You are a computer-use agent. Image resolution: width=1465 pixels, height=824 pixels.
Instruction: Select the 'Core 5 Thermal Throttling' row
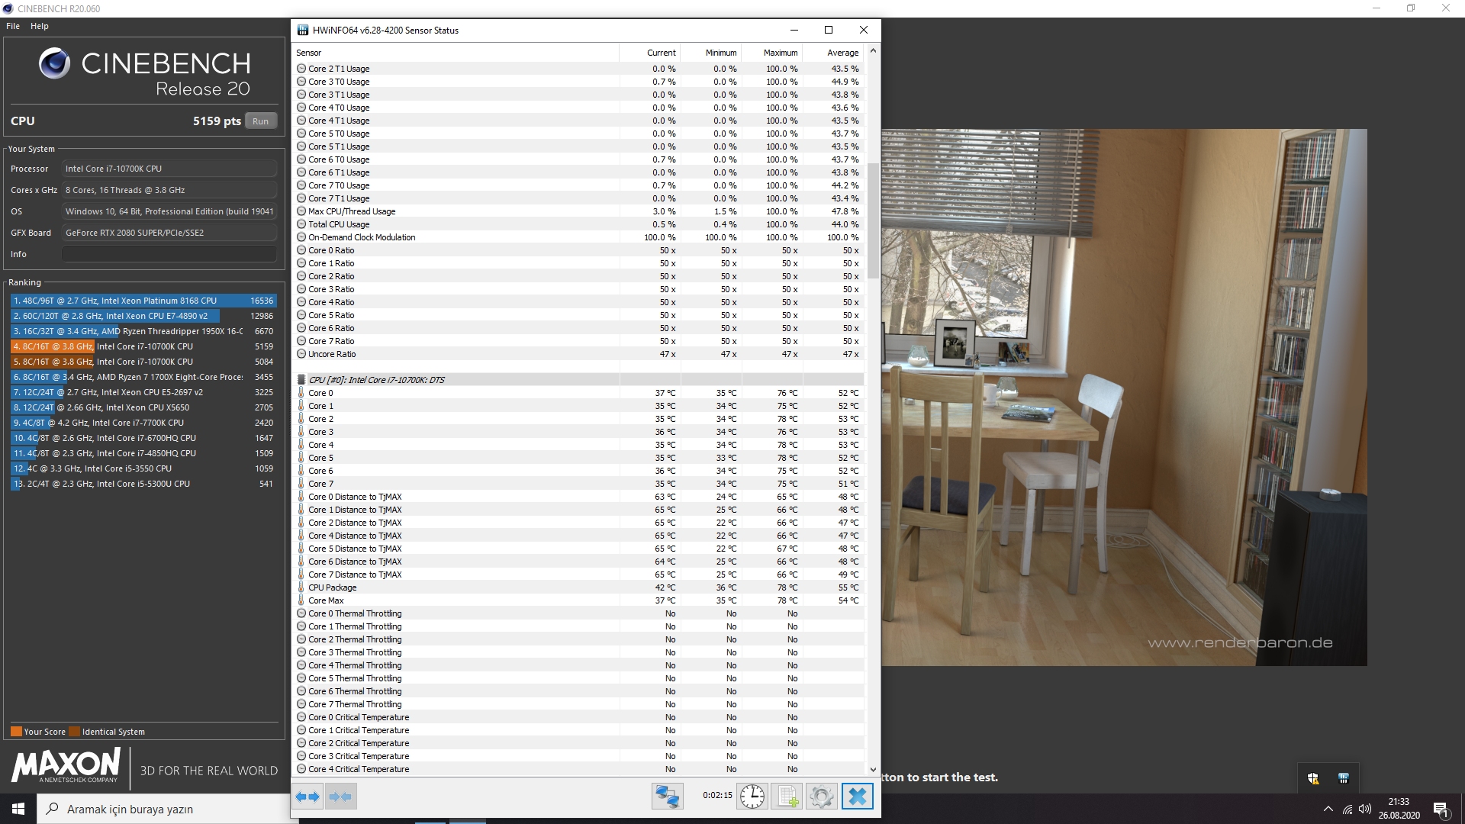[x=579, y=678]
